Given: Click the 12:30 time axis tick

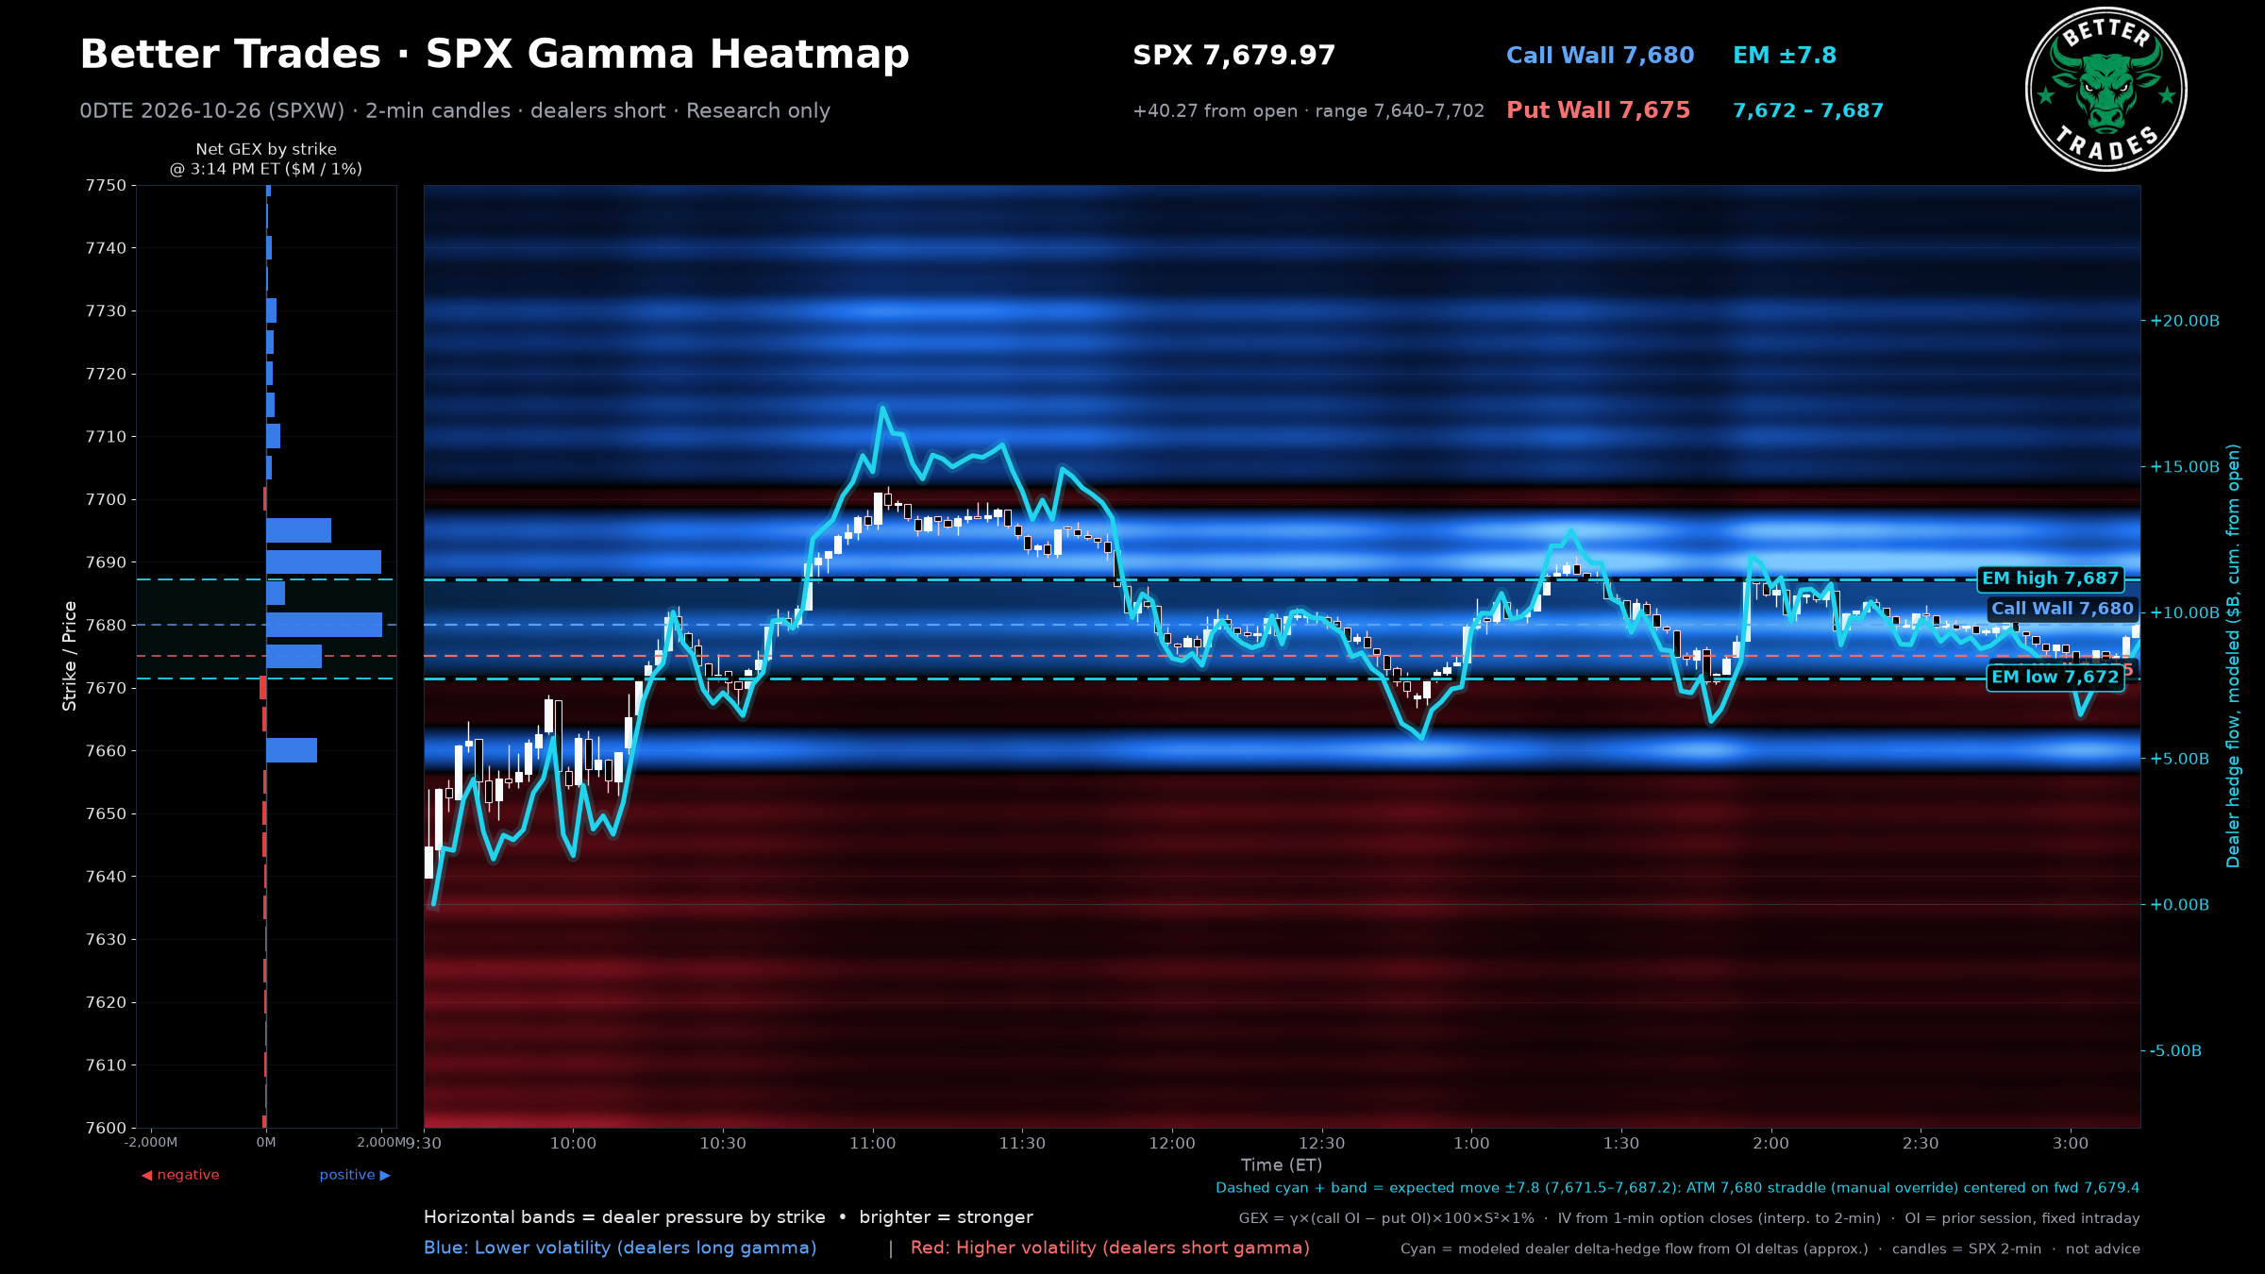Looking at the screenshot, I should pos(1321,1144).
